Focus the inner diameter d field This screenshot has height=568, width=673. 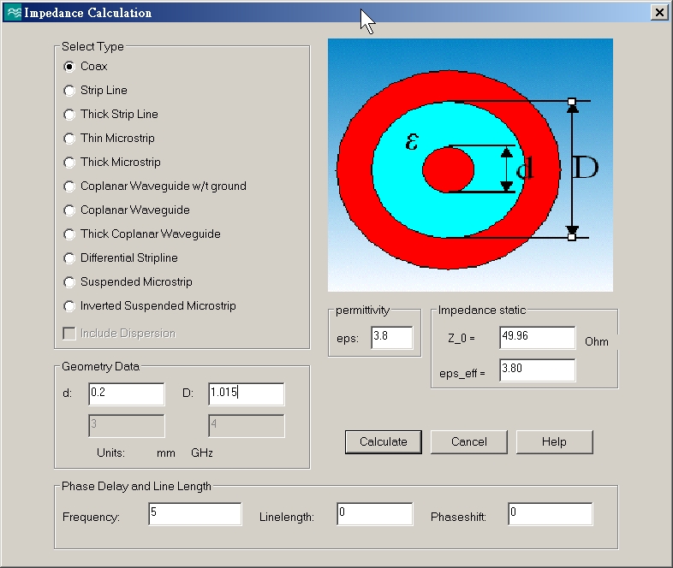126,393
